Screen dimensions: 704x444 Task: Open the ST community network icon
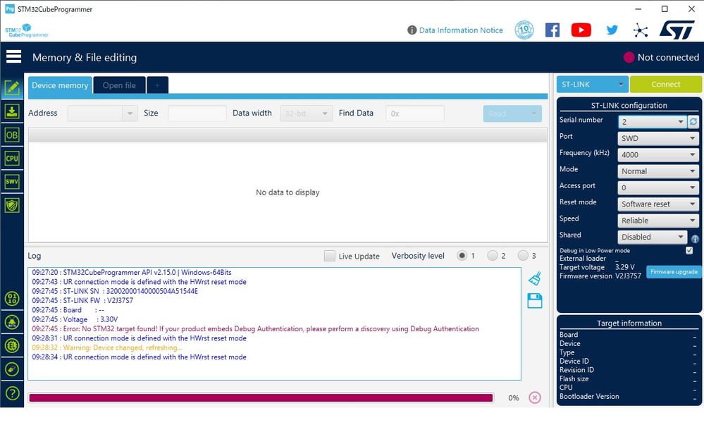click(641, 30)
